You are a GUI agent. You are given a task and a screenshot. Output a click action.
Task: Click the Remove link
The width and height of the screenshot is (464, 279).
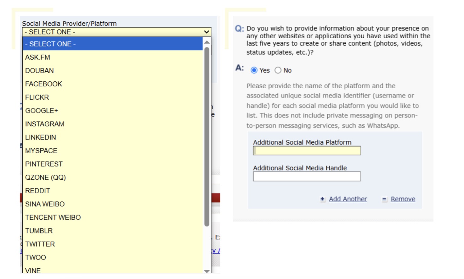(403, 199)
